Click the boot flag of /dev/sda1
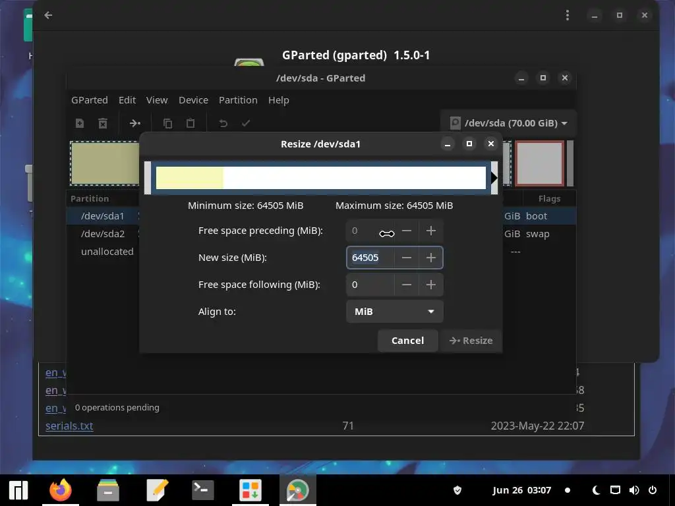The image size is (675, 506). tap(537, 216)
